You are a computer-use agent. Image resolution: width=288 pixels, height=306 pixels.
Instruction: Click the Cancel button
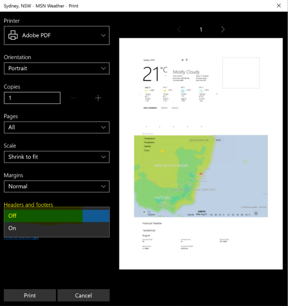tap(84, 295)
